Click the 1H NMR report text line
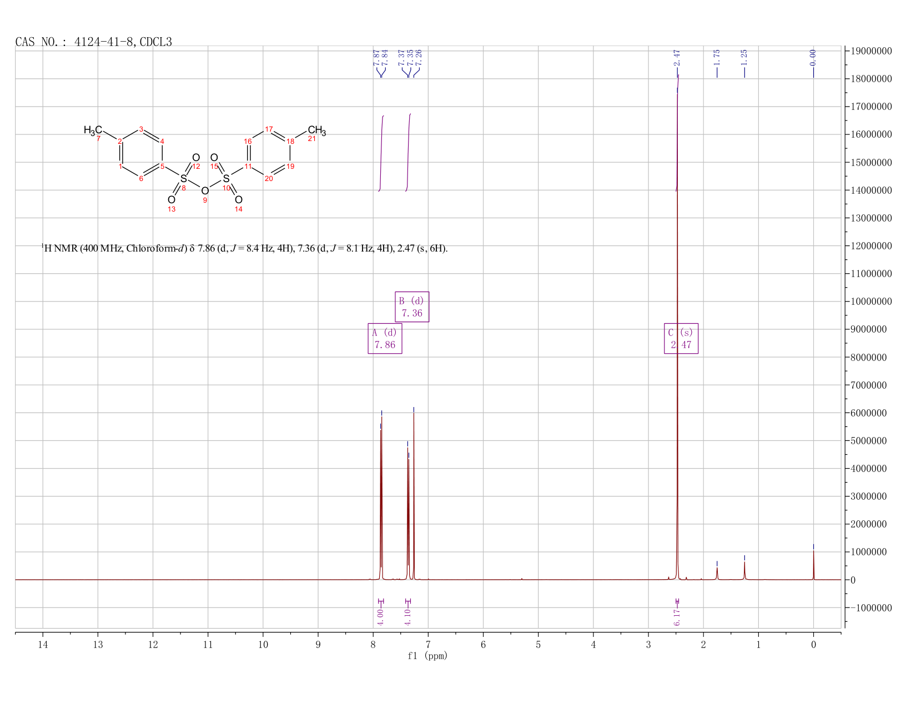This screenshot has width=916, height=708. [x=245, y=248]
